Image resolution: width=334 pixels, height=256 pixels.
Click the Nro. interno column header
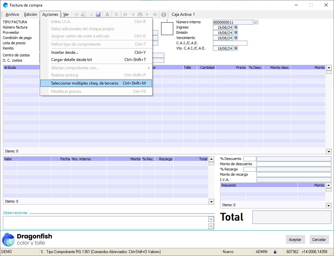pos(89,159)
